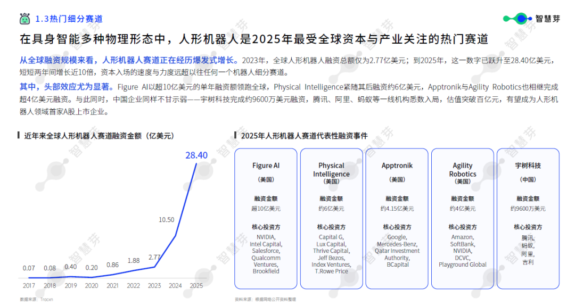The image size is (575, 306).
Task: Click the 2018 axis label
Action: tap(50, 285)
